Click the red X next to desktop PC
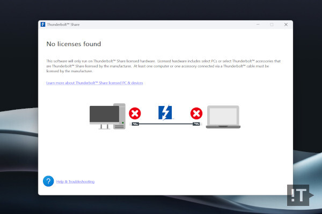 click(x=135, y=113)
